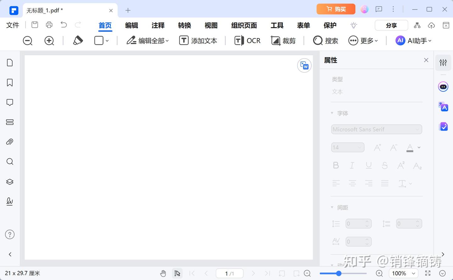Close the 无标题_1.pdf tab
453x280 pixels.
111,11
